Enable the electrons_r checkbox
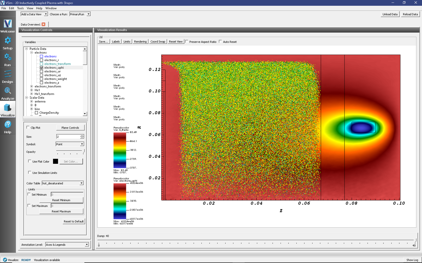The width and height of the screenshot is (422, 263). (41, 60)
